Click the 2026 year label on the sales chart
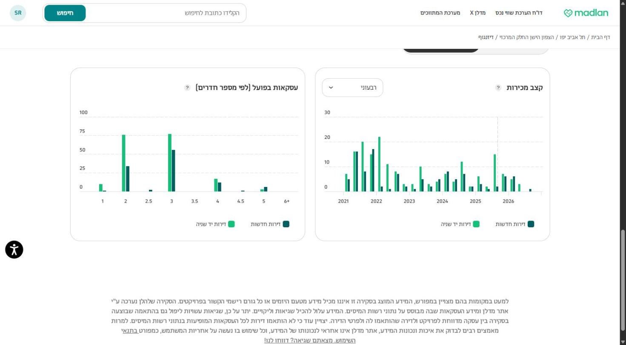Viewport: 626px width, 345px height. point(509,201)
